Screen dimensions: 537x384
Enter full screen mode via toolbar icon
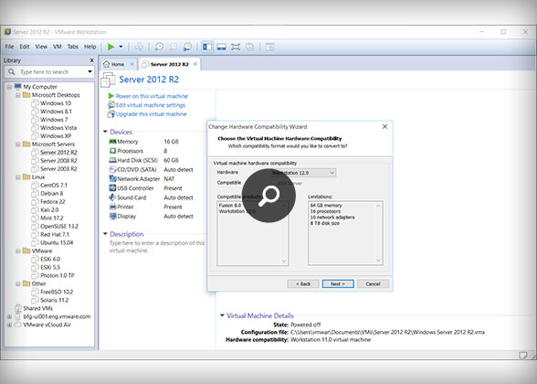pos(236,47)
